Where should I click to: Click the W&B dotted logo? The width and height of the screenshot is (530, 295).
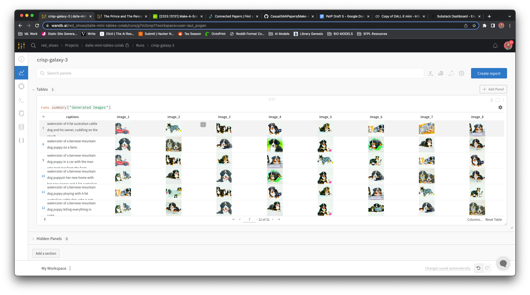(x=21, y=45)
